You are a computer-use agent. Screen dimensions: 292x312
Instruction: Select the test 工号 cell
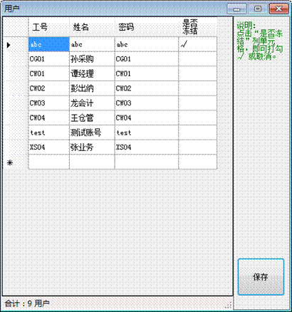click(49, 132)
